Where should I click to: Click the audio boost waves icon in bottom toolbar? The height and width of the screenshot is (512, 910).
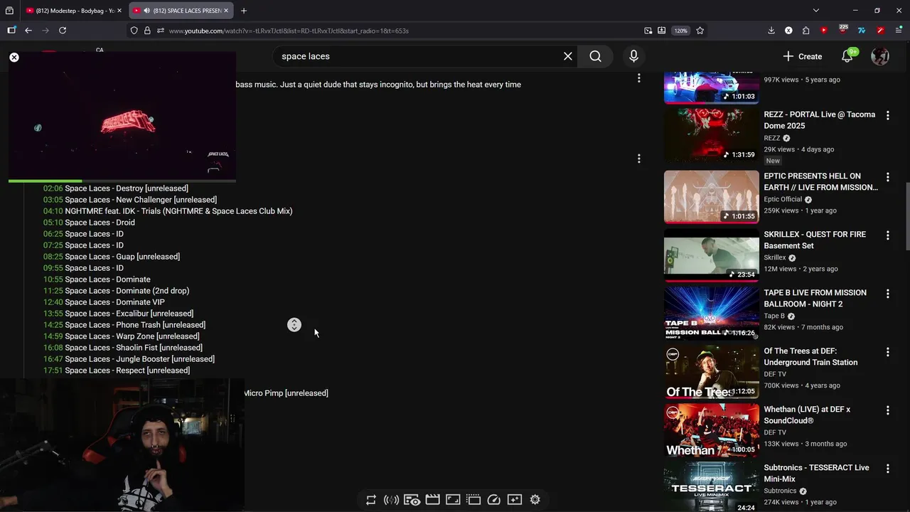[391, 500]
